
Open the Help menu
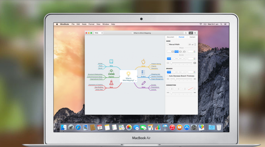coord(113,24)
